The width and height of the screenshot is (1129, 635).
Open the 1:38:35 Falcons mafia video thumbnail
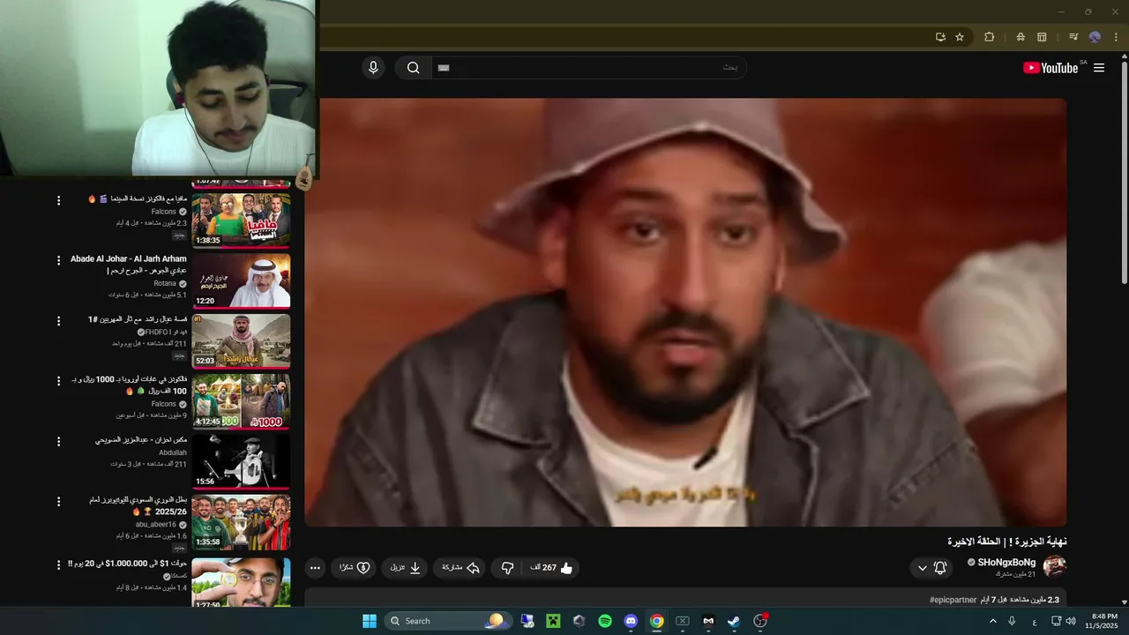[241, 220]
